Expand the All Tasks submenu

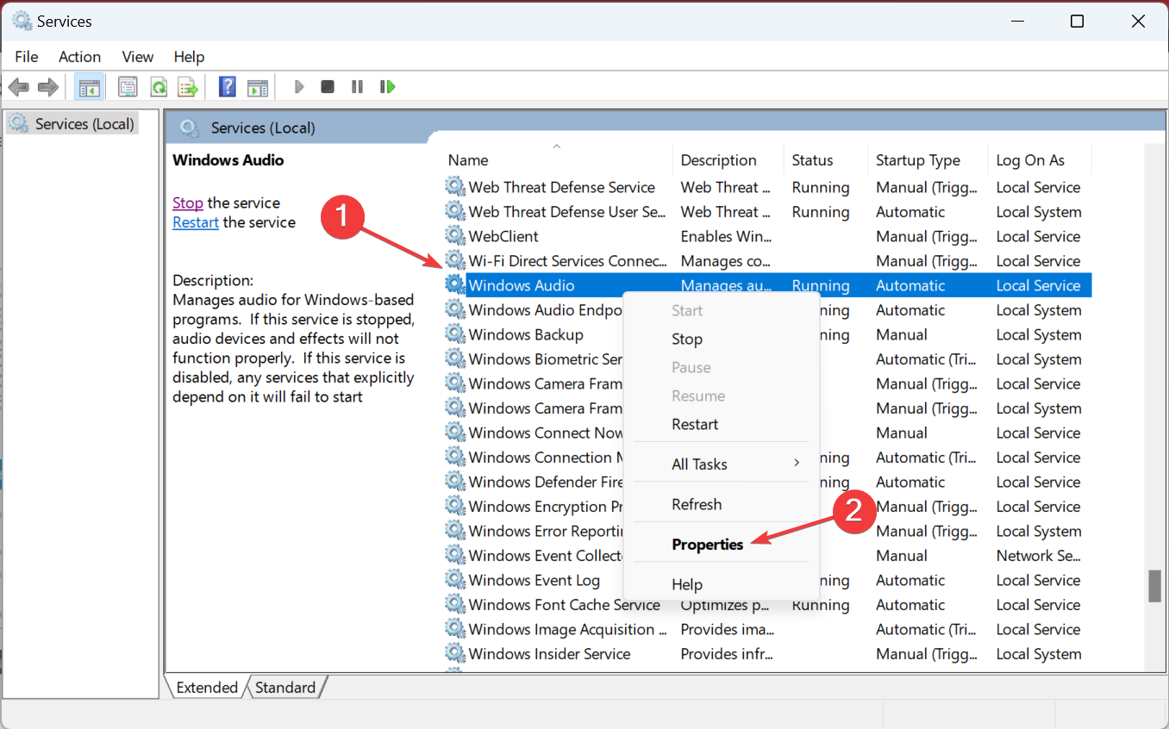click(x=722, y=464)
